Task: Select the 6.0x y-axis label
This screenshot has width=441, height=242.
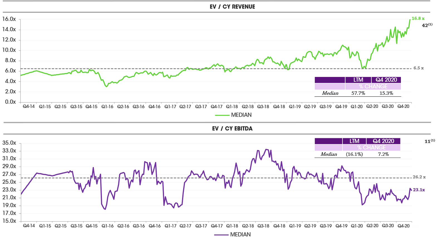Action: point(10,71)
